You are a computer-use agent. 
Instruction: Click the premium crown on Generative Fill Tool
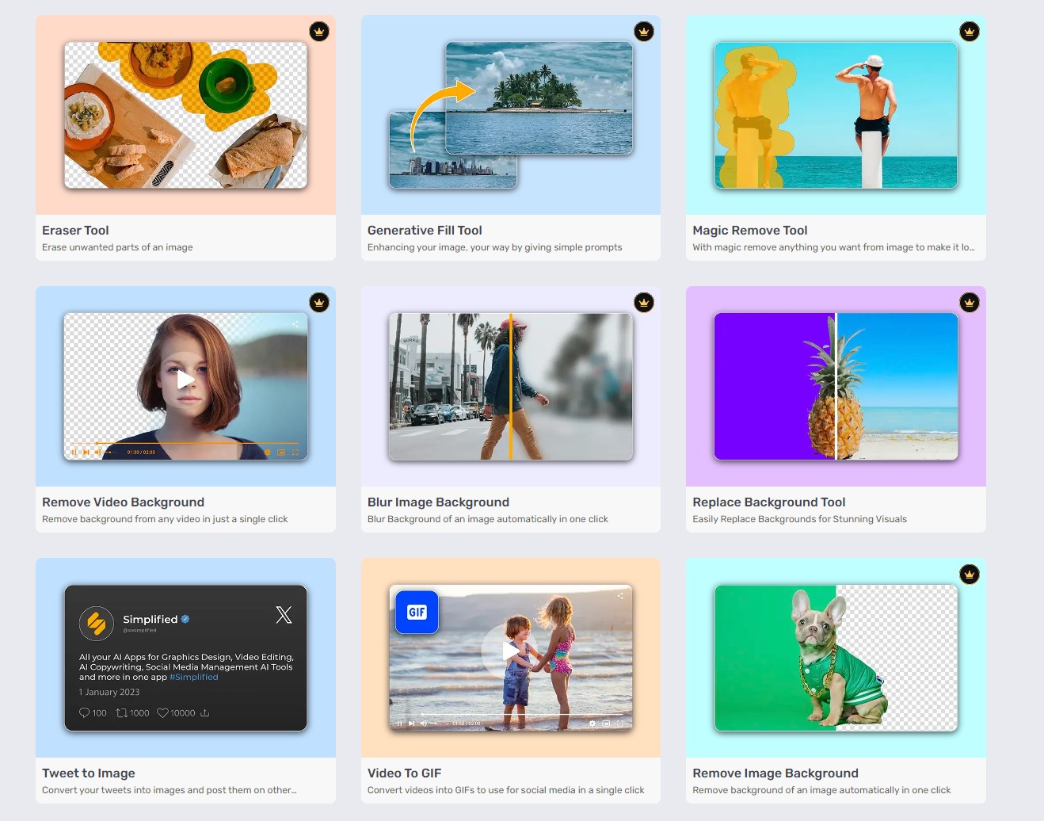point(644,32)
